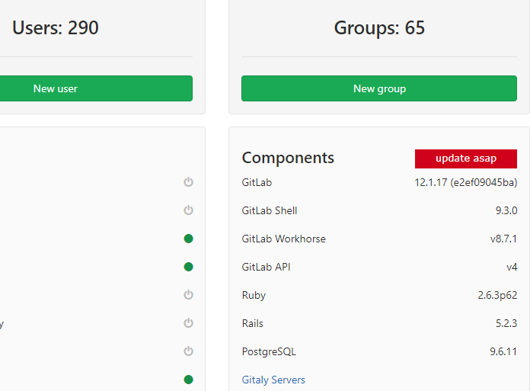Select Rails version 5.2.3
Screen dimensions: 530x391
[506, 323]
